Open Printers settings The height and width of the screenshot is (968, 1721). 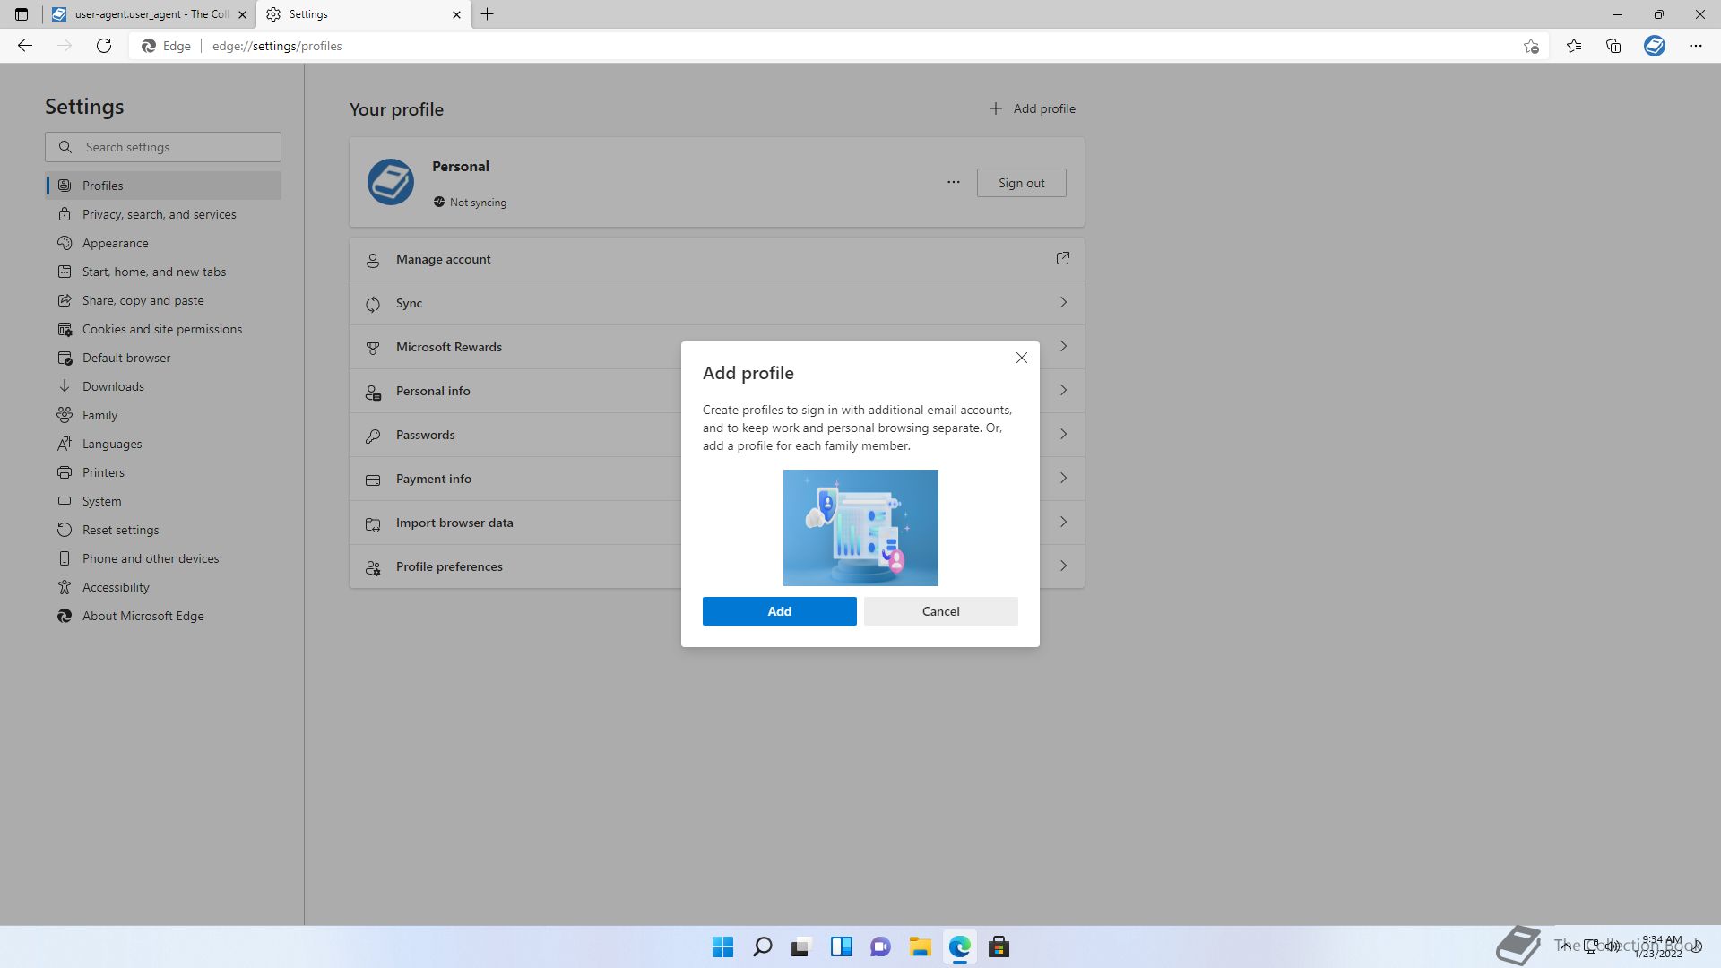tap(163, 472)
